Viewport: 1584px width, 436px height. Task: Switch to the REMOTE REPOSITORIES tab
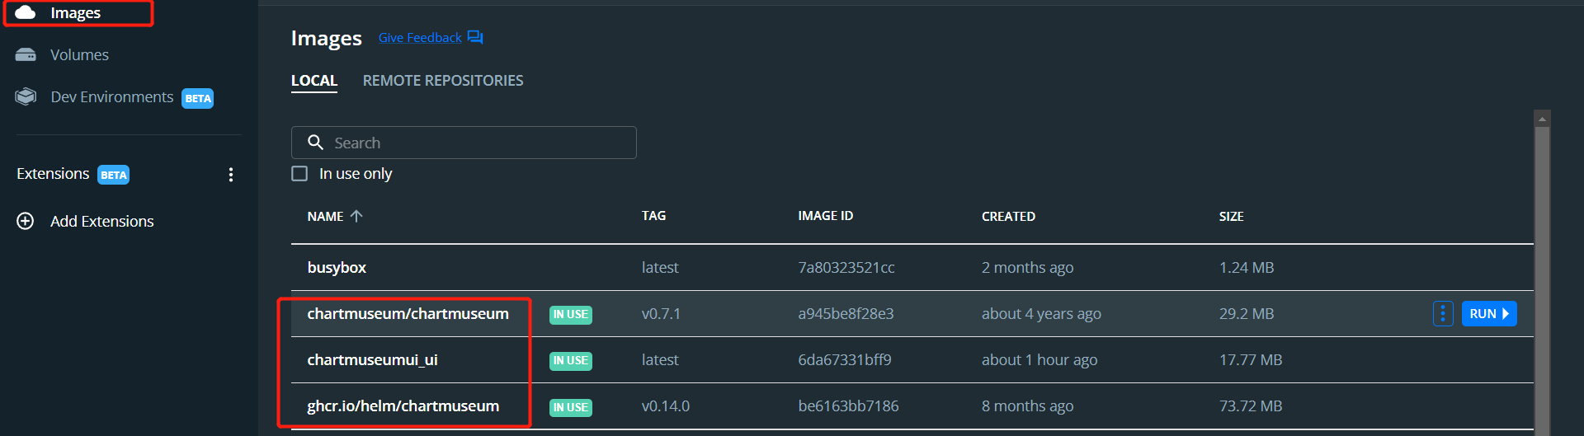[443, 81]
